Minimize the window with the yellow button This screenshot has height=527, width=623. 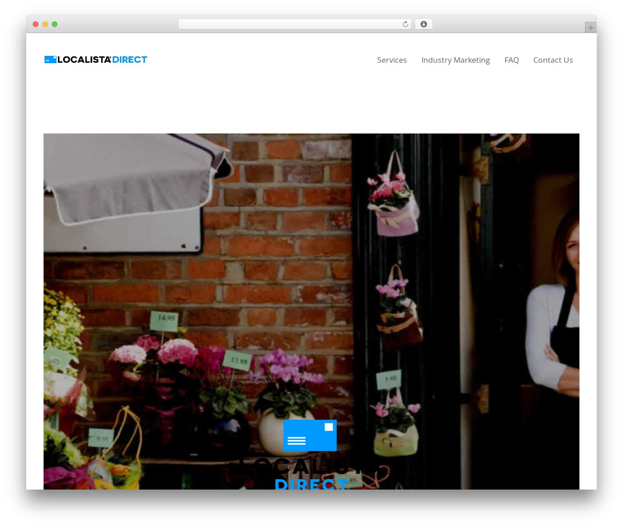45,24
